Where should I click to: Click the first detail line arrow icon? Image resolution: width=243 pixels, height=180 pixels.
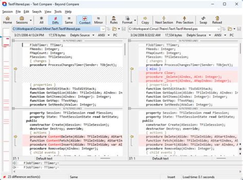[x=15, y=163]
